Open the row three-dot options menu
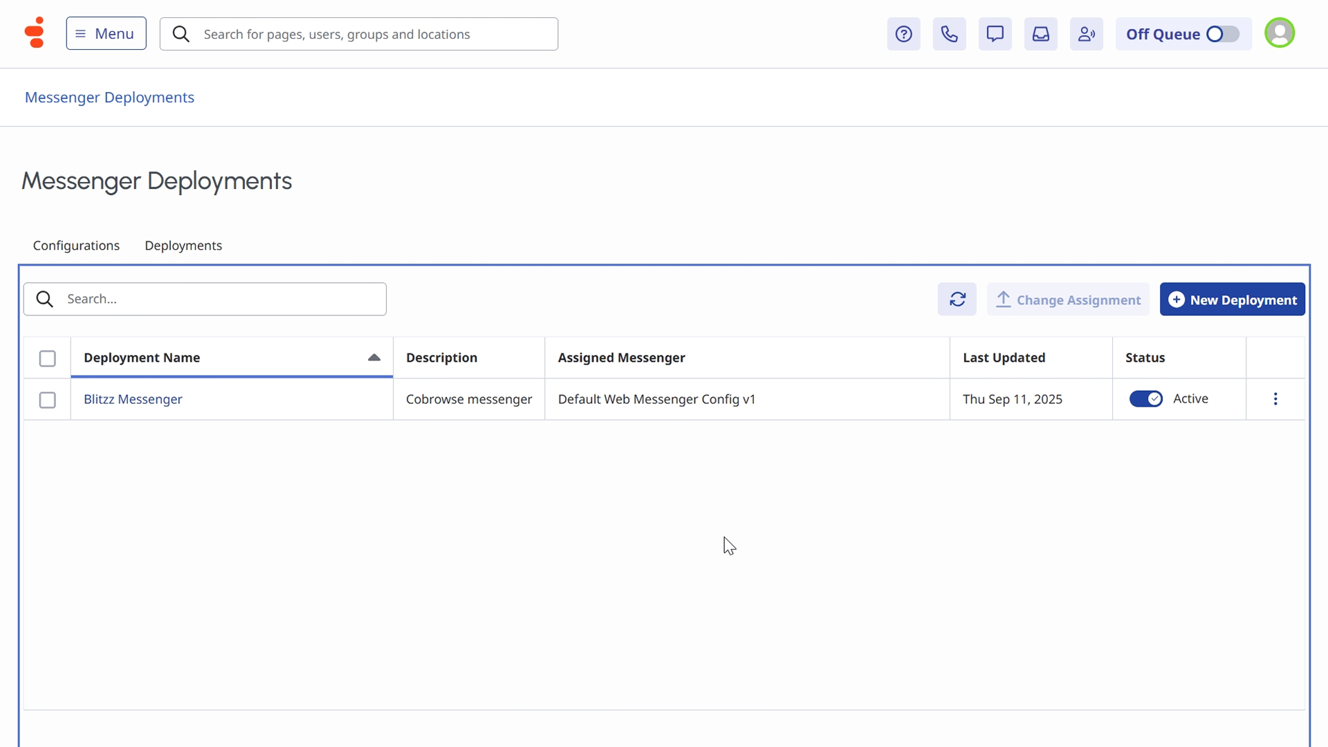The image size is (1328, 747). (1275, 399)
